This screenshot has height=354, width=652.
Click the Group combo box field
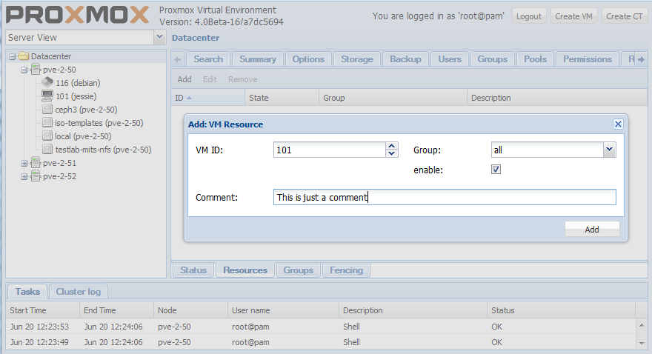548,150
